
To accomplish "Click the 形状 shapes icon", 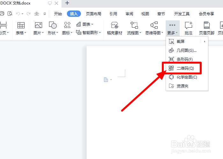I will (x=53, y=25).
